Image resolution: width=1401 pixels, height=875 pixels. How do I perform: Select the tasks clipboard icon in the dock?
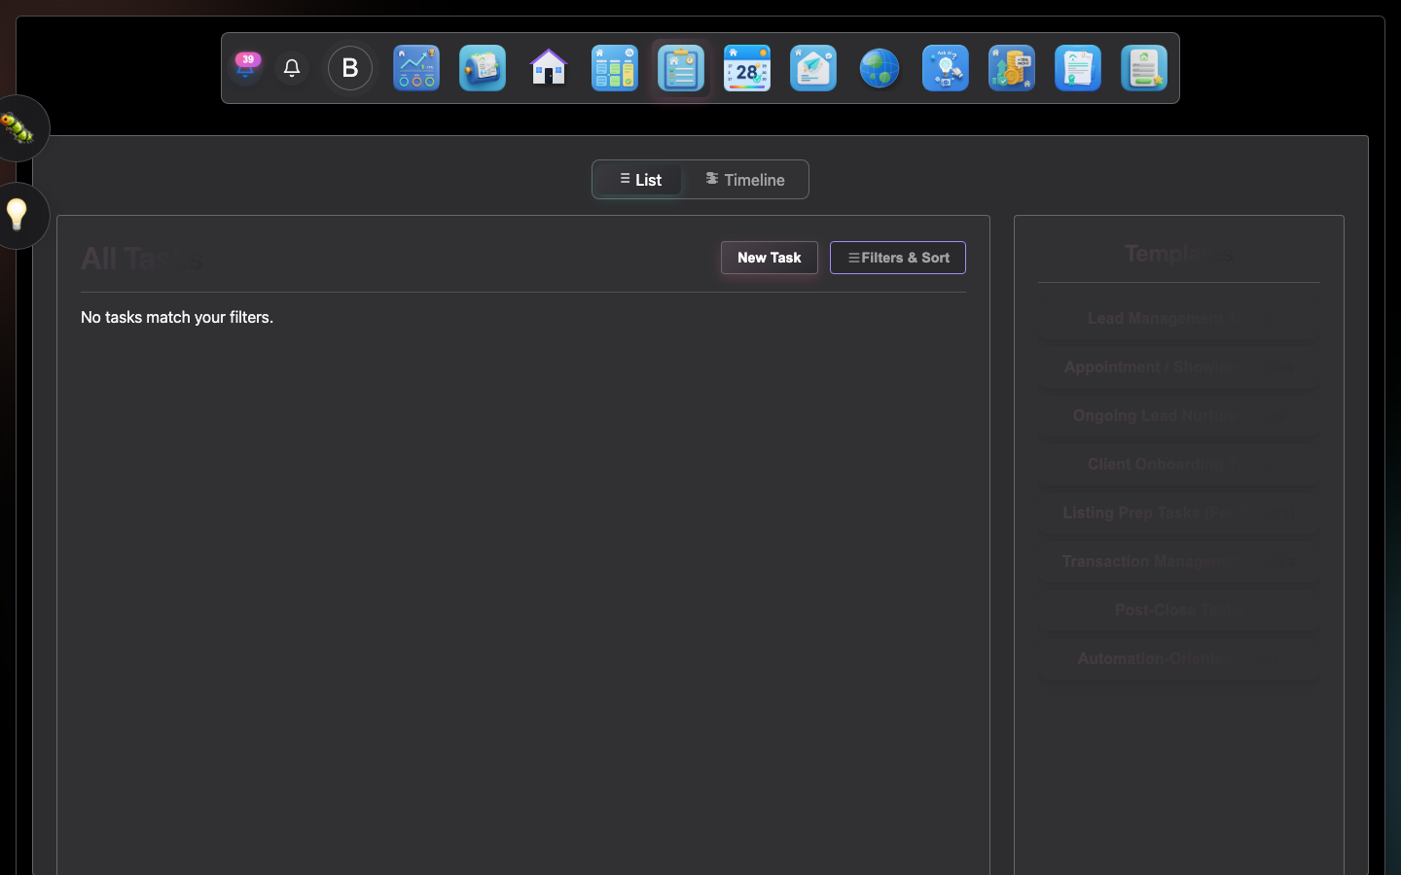pyautogui.click(x=680, y=68)
